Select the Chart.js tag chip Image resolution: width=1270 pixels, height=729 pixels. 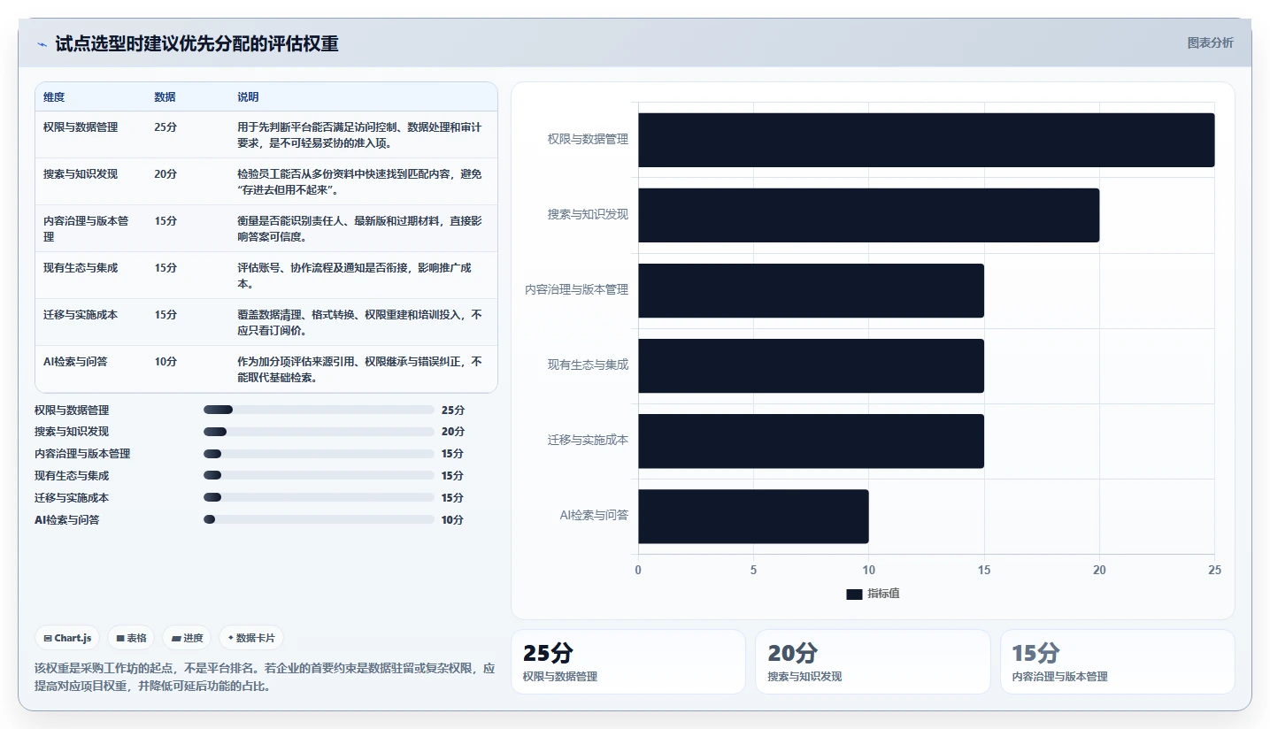[x=67, y=638]
